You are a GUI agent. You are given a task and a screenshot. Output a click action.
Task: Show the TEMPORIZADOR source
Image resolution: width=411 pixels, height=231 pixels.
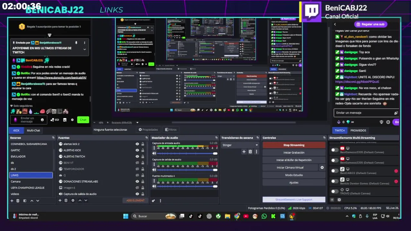point(137,169)
